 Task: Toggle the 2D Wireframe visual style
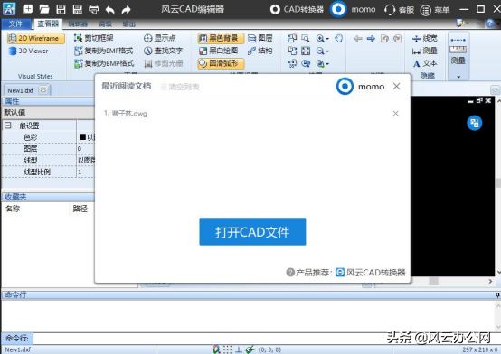35,38
